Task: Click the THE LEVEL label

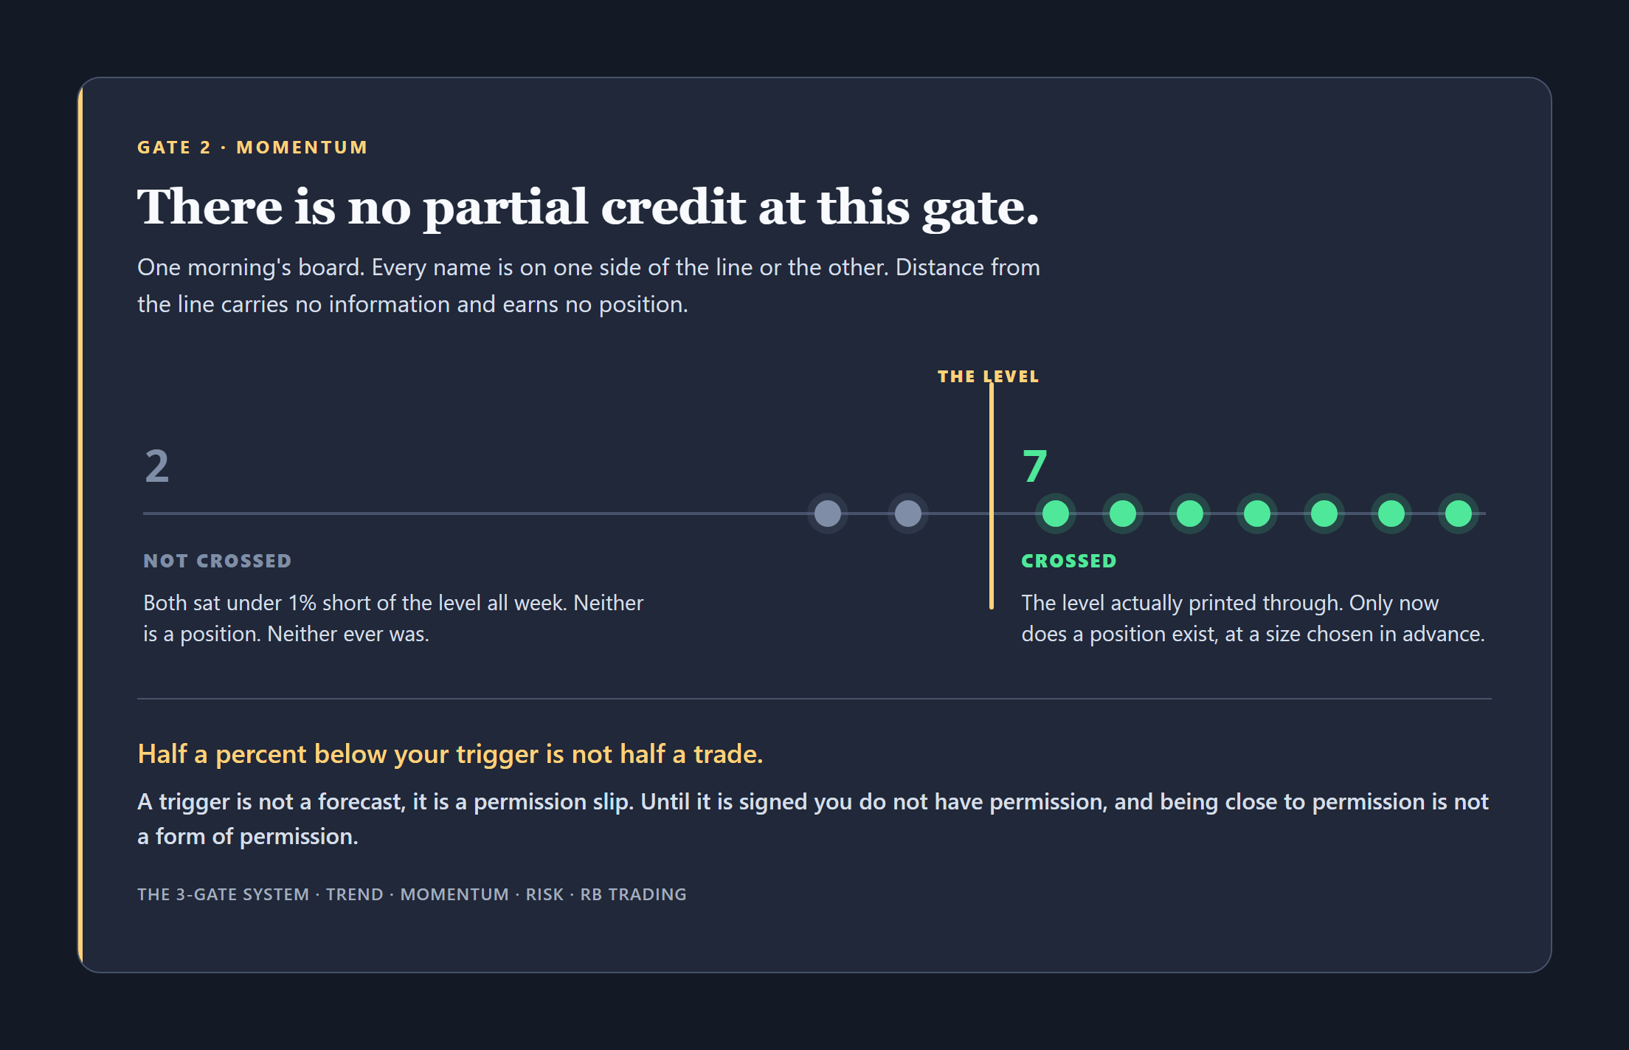Action: point(988,376)
